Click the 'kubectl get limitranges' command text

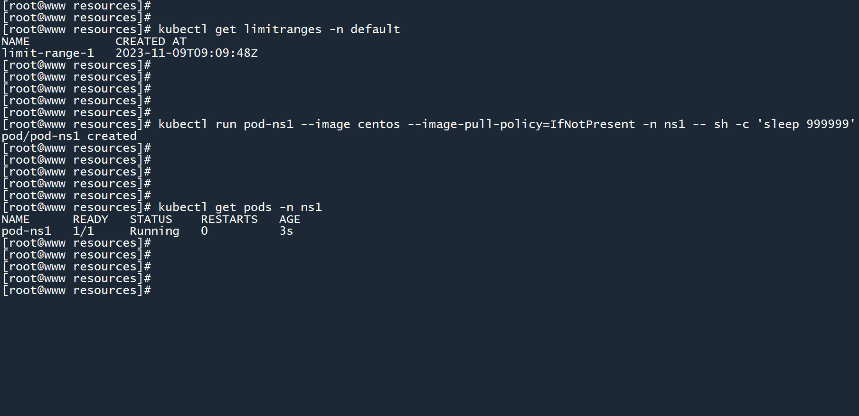click(x=240, y=29)
